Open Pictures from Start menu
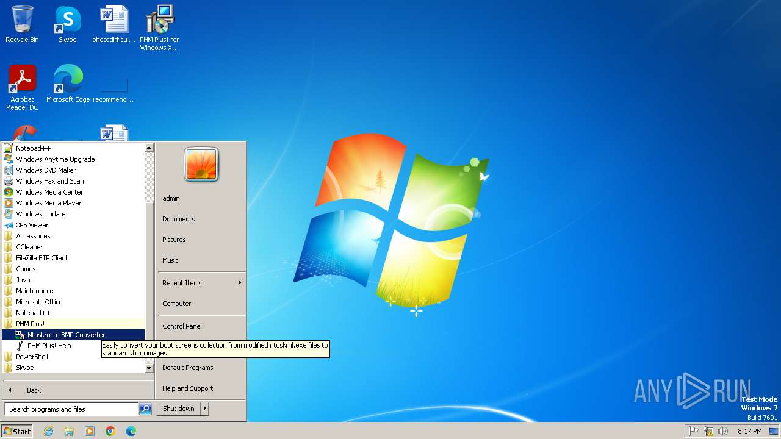 pos(201,240)
